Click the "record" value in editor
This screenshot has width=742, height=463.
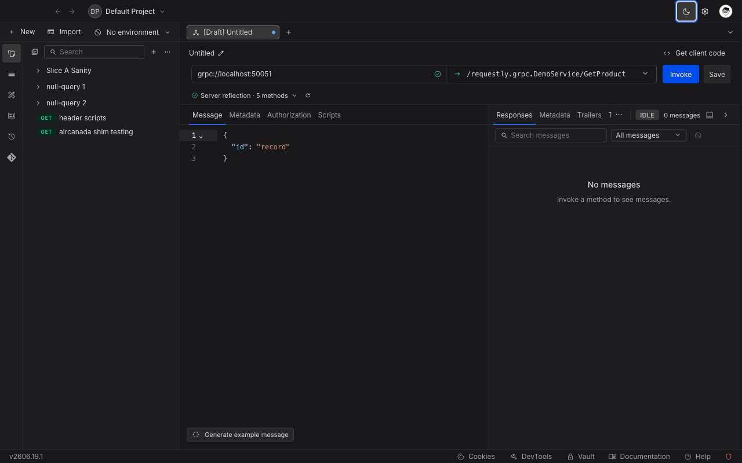273,147
